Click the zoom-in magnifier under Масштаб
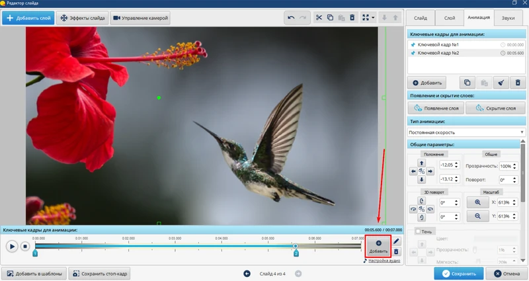 pyautogui.click(x=477, y=202)
